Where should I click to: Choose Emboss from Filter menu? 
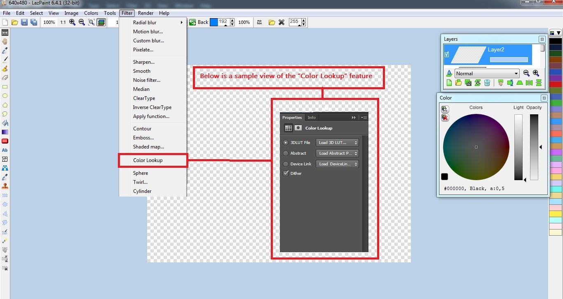(143, 138)
